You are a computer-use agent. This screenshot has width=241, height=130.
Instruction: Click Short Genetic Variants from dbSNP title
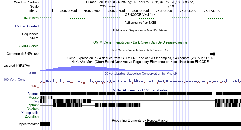pyautogui.click(x=140, y=50)
